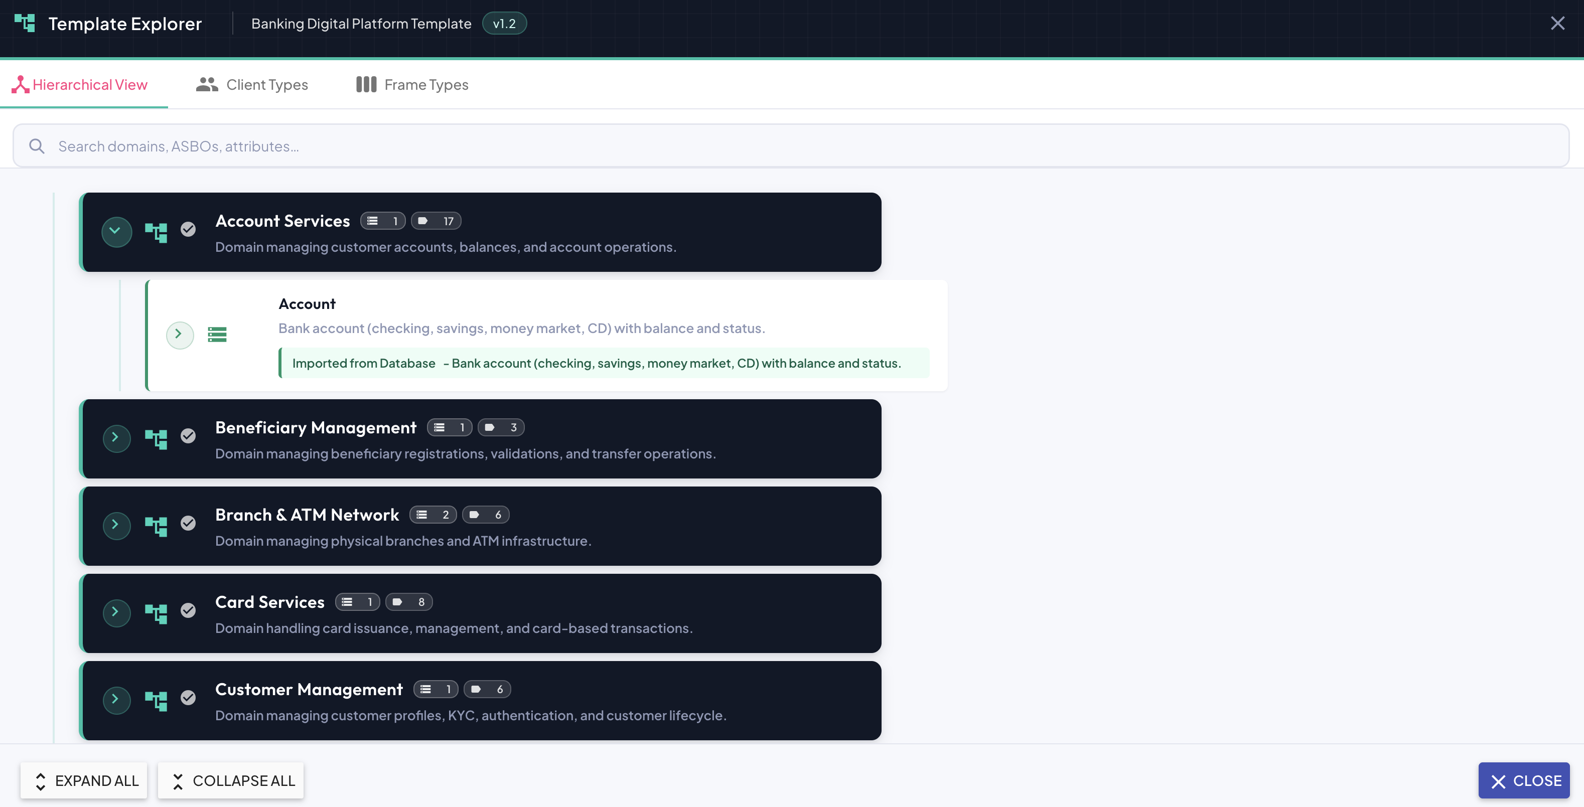This screenshot has width=1584, height=807.
Task: Switch to the Hierarchical View tab
Action: click(x=84, y=85)
